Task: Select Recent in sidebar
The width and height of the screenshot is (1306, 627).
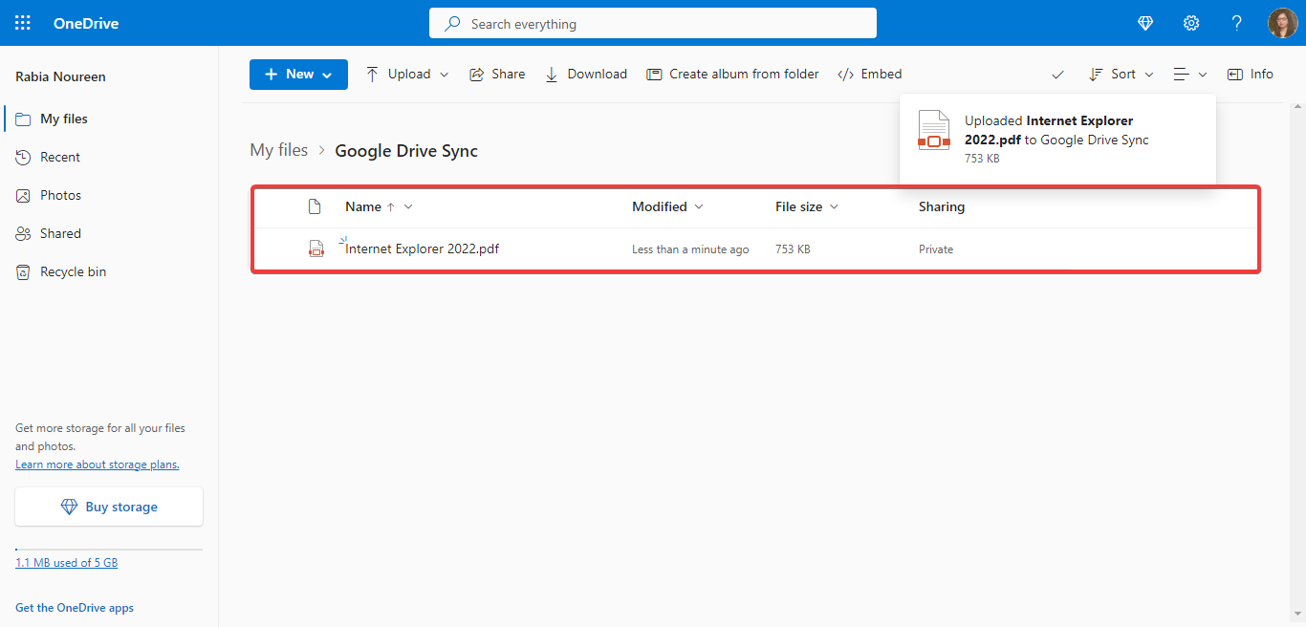Action: pos(109,157)
